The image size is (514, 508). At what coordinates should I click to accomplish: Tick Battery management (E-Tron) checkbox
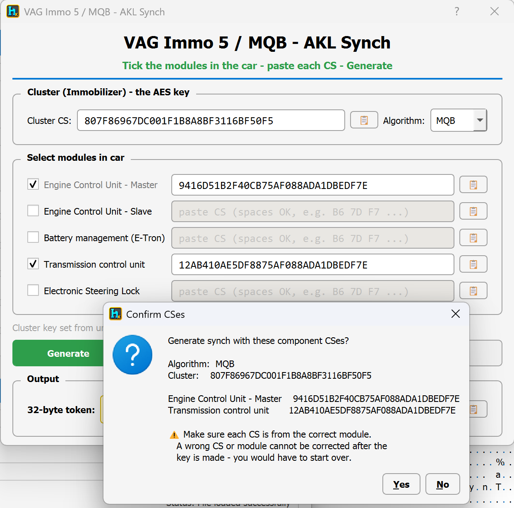pos(33,237)
